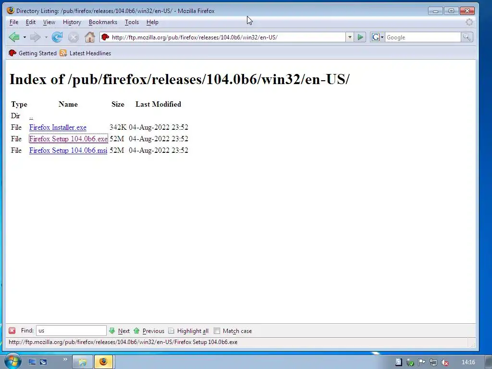
Task: Open the Help menu
Action: [152, 22]
